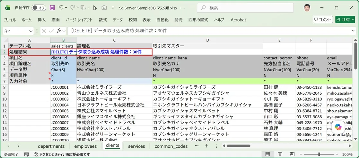Switch to Page Layout view icon
359x158 pixels.
pos(279,154)
